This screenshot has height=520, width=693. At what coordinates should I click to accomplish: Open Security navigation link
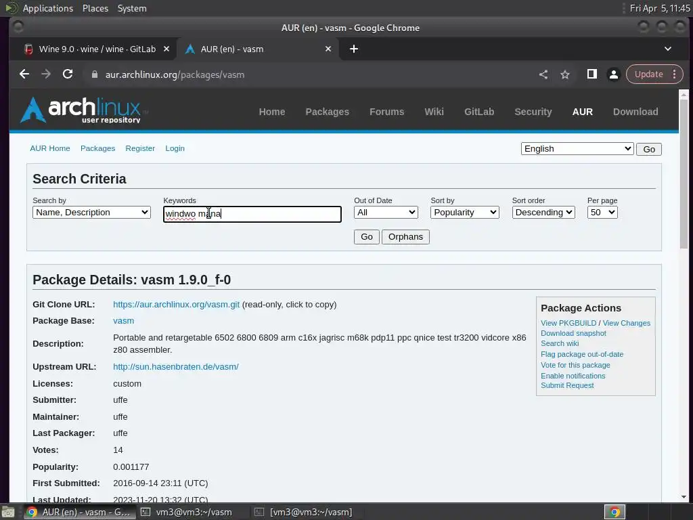click(533, 112)
